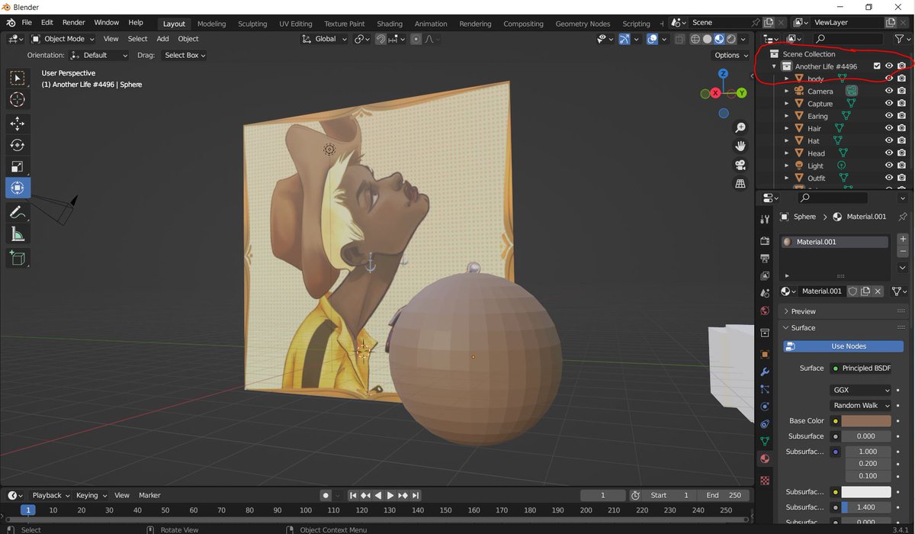Click the white Subsurface Color swatch

[x=867, y=492]
